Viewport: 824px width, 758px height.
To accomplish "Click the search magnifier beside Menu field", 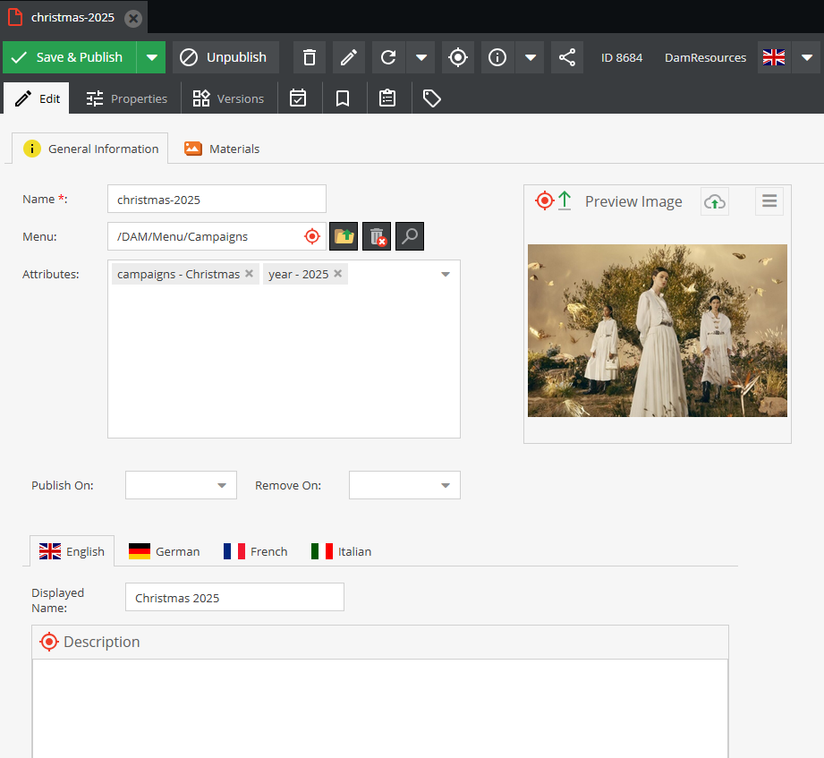I will [410, 236].
